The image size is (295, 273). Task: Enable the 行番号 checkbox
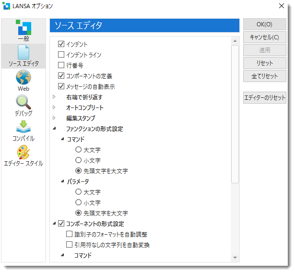pyautogui.click(x=61, y=65)
